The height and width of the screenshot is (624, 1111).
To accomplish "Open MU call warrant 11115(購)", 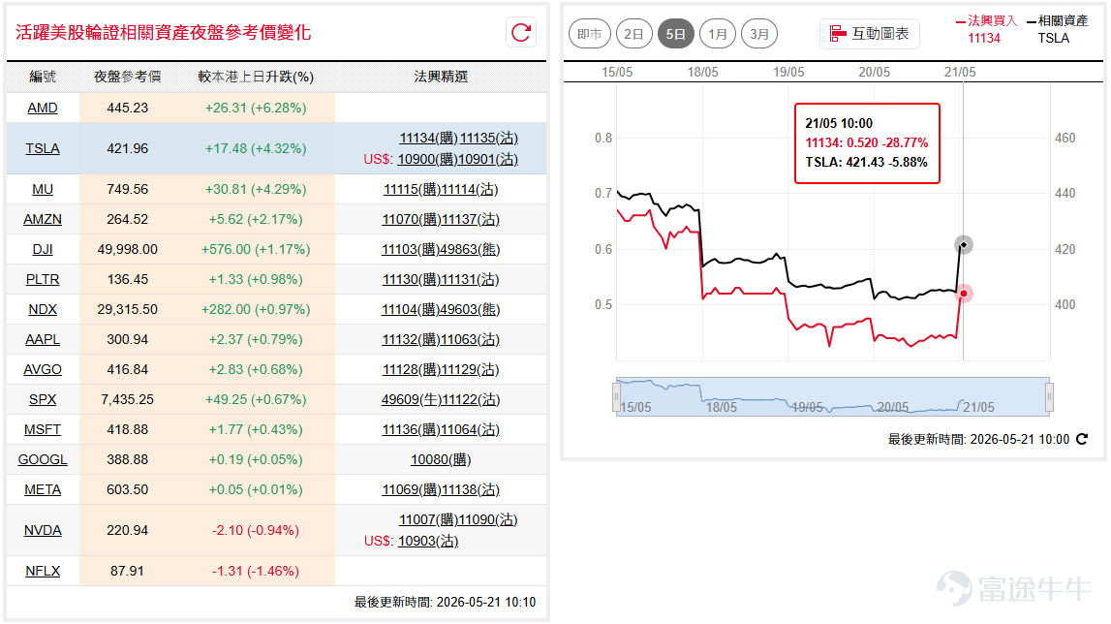I will [x=412, y=189].
